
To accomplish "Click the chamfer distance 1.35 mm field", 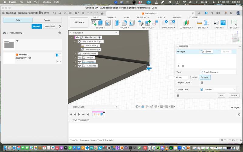I will 208,51.
